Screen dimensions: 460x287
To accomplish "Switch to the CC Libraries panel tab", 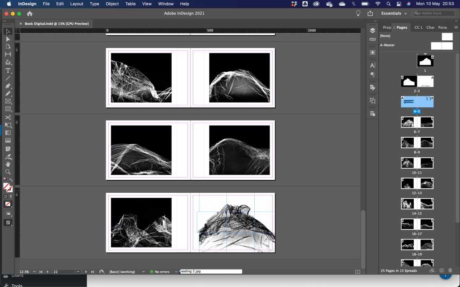I will (x=418, y=27).
